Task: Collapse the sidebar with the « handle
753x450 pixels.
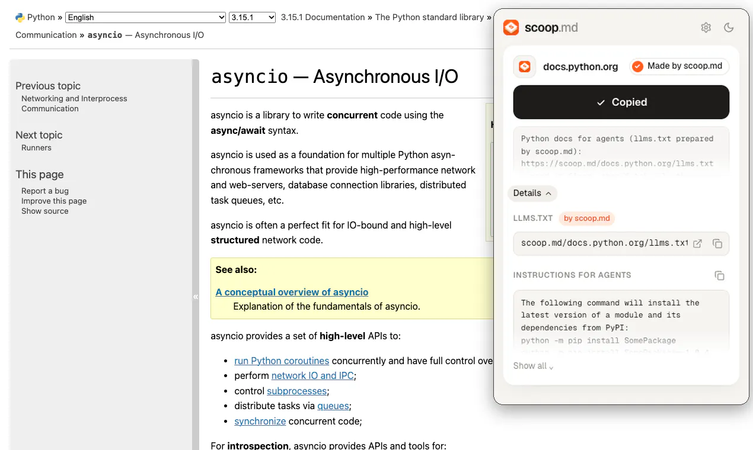Action: point(196,297)
